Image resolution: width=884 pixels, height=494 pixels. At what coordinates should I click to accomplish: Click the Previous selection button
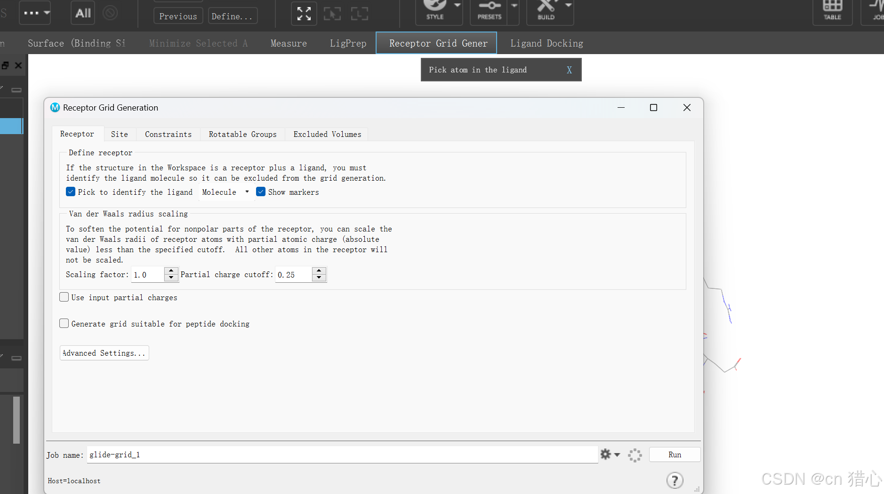click(x=178, y=16)
